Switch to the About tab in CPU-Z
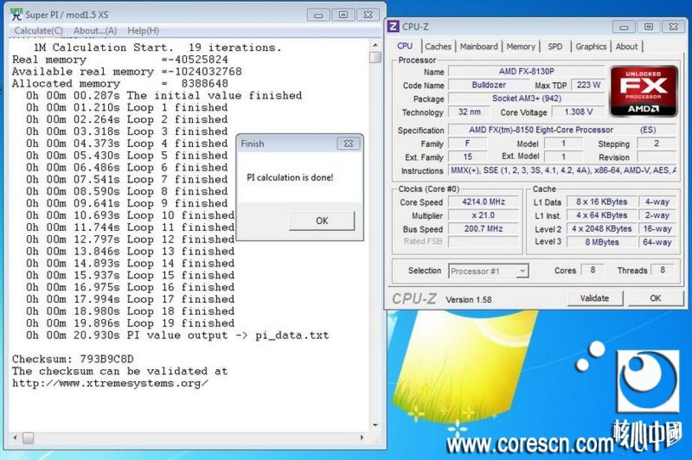The width and height of the screenshot is (692, 460). [627, 46]
